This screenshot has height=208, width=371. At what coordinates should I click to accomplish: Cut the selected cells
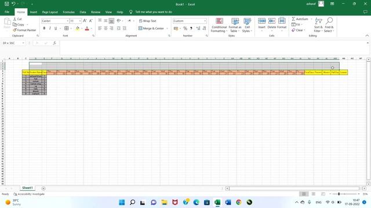(x=17, y=19)
